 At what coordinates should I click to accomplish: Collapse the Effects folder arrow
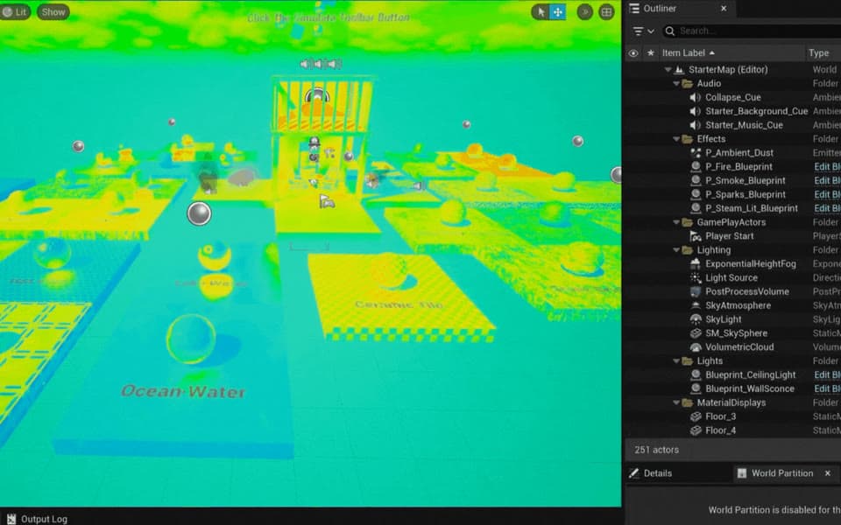click(676, 139)
